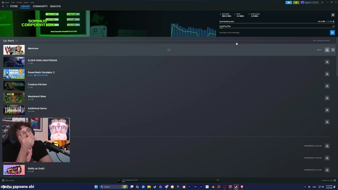
Task: Download Guilty as Sock! now
Action: [327, 170]
